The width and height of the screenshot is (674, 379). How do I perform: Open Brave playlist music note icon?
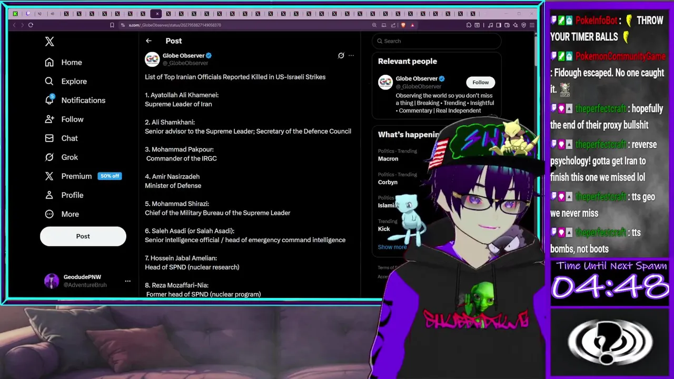[x=490, y=25]
